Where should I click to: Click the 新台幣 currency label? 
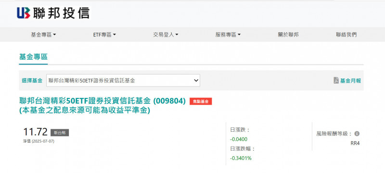(60, 133)
